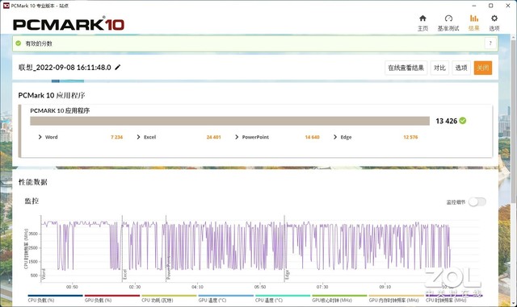The image size is (517, 307).
Task: Go to the Home (主页) page
Action: [422, 23]
